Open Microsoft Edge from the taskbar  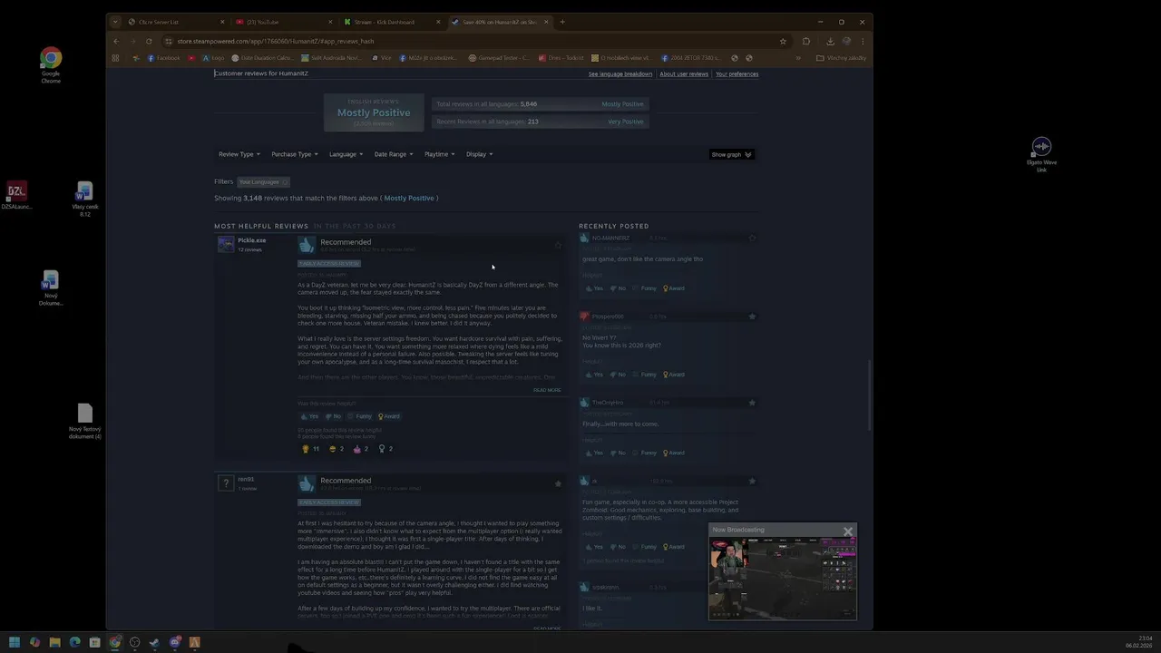point(74,642)
